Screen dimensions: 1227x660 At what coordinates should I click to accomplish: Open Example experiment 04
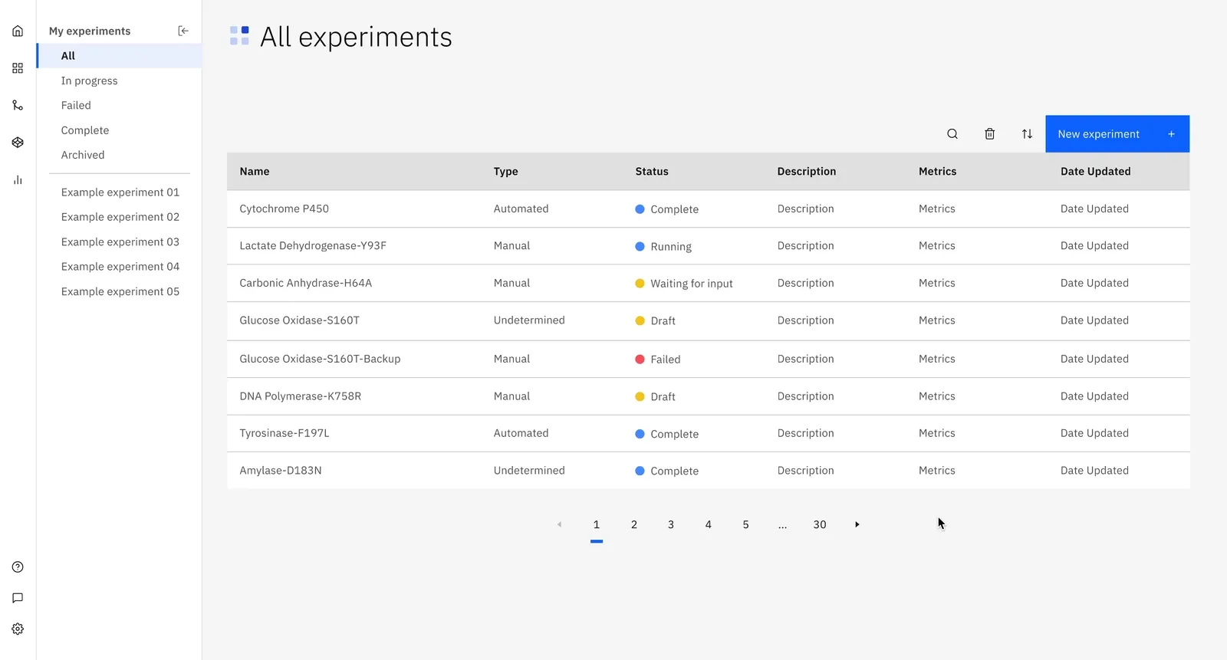point(120,267)
